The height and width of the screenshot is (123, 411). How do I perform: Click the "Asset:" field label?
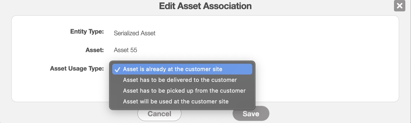(x=95, y=50)
